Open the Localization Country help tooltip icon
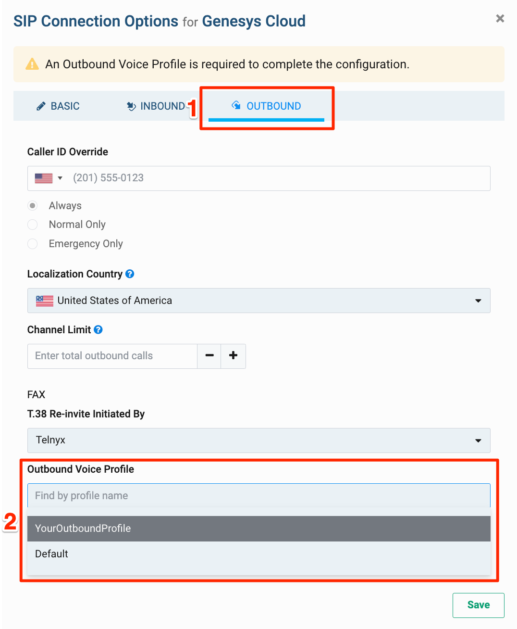Screen dimensions: 517x629 click(130, 274)
